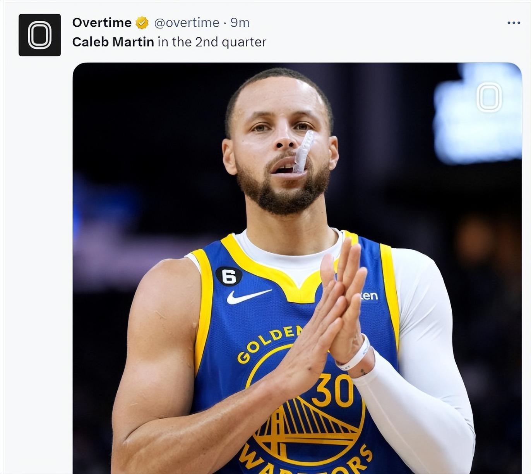The image size is (531, 474).
Task: Click the Overtime profile avatar
Action: click(39, 35)
